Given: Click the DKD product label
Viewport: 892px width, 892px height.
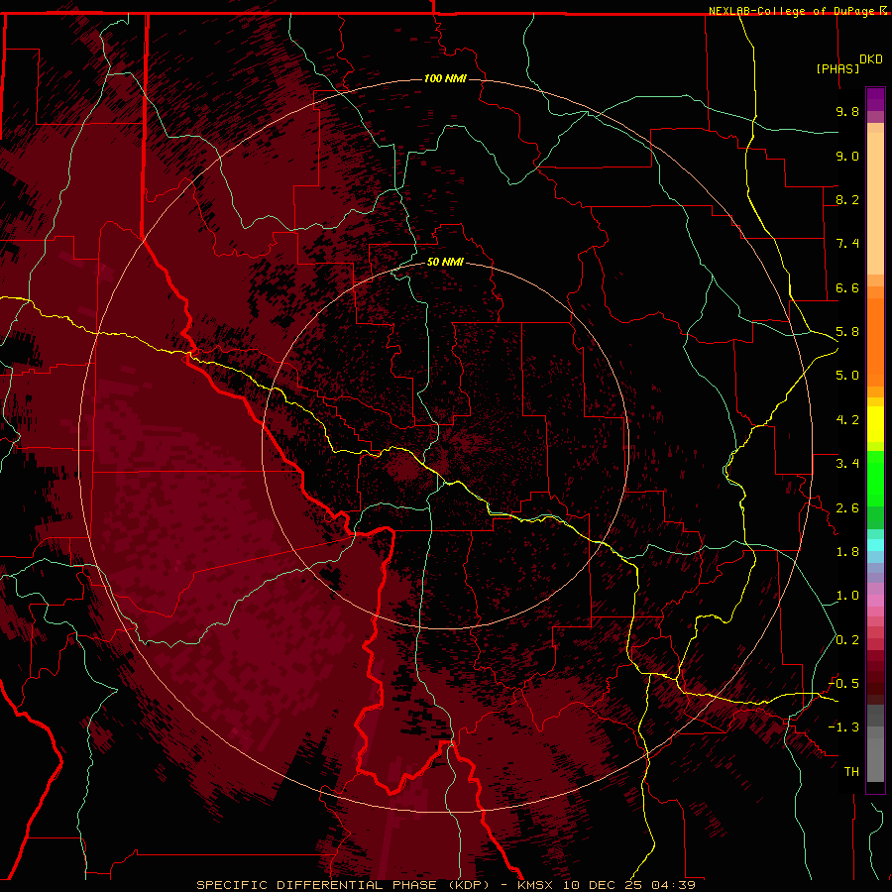Looking at the screenshot, I should pyautogui.click(x=871, y=59).
